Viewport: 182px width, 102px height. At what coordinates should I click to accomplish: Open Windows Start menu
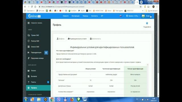point(26,99)
